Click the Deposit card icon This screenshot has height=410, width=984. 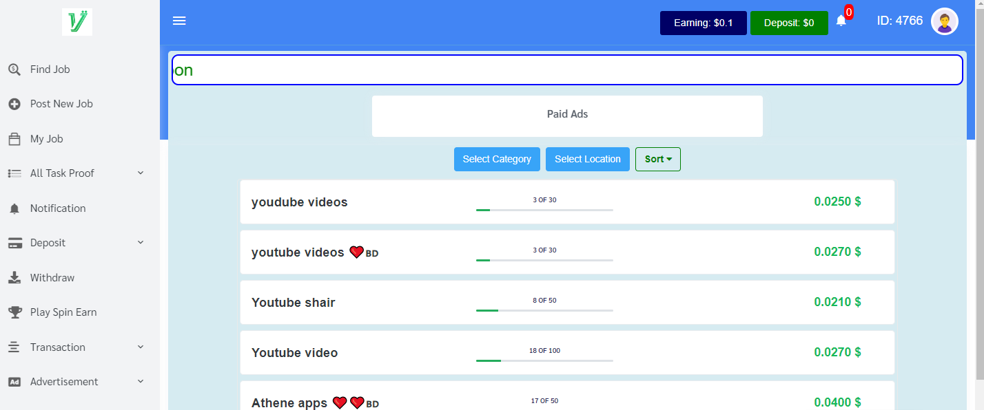[x=14, y=243]
